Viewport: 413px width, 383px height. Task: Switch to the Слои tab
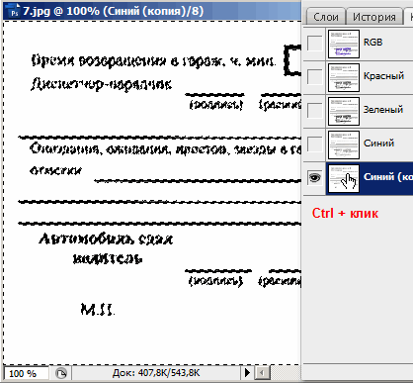coord(326,17)
